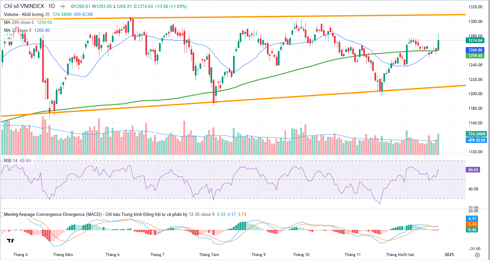Screen dimensions: 490x260
Task: Click the 724.346M volume axis label
Action: (x=476, y=134)
